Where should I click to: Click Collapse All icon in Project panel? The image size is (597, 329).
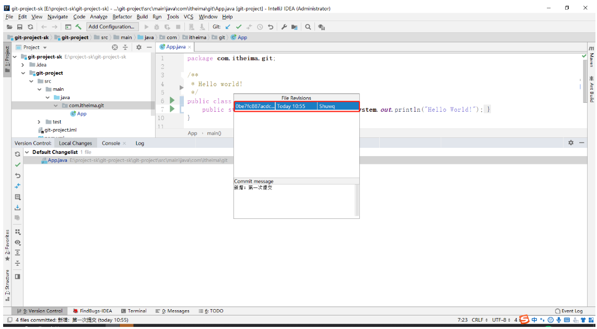tap(125, 47)
